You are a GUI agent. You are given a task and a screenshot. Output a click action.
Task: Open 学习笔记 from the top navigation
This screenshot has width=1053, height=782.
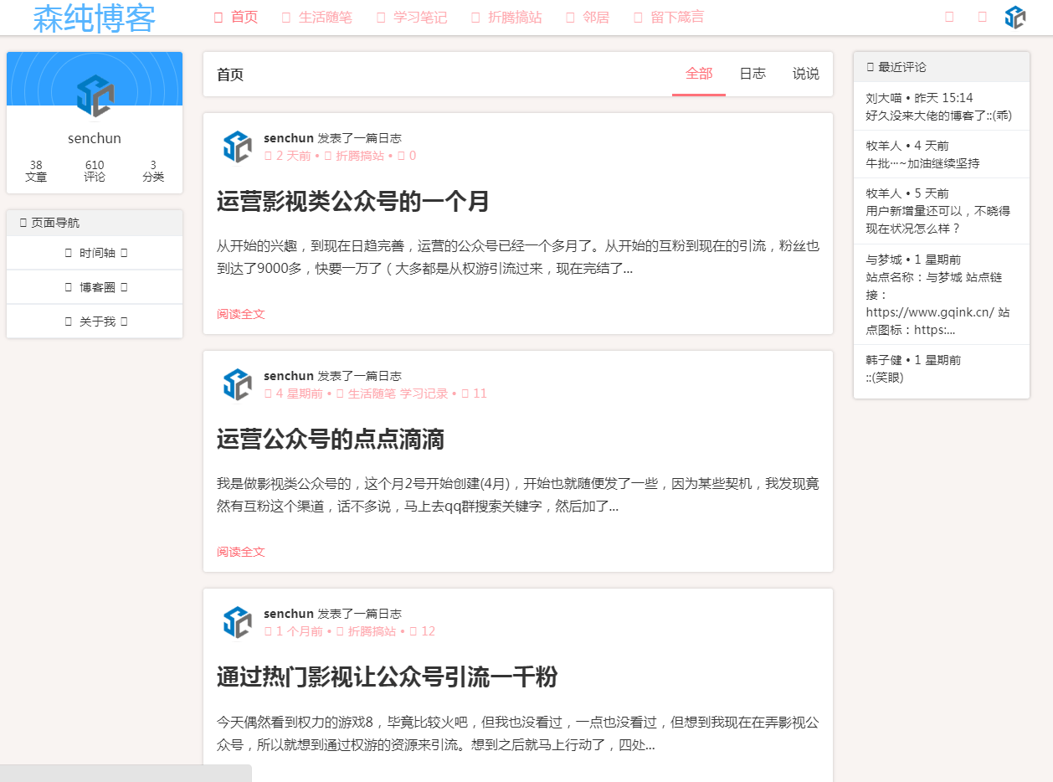[413, 18]
